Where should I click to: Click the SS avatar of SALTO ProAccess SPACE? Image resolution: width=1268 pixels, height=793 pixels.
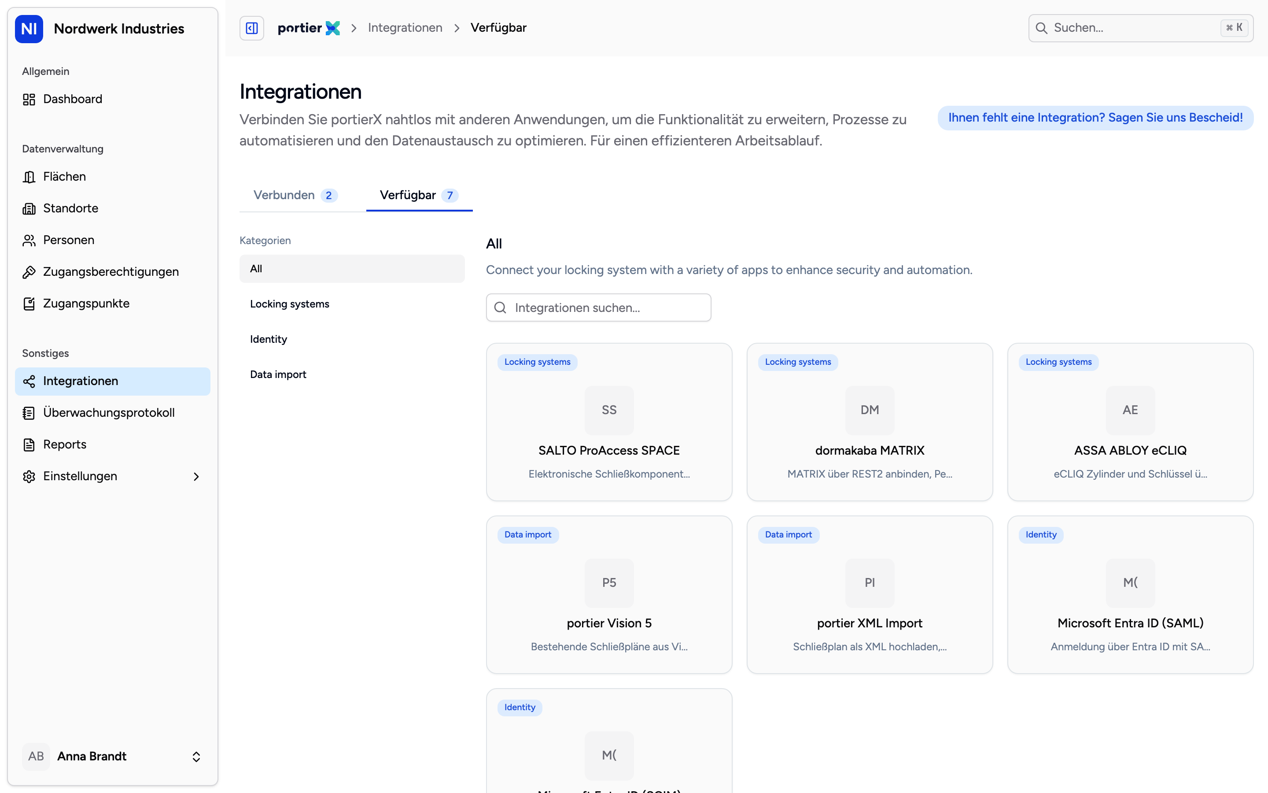(609, 410)
